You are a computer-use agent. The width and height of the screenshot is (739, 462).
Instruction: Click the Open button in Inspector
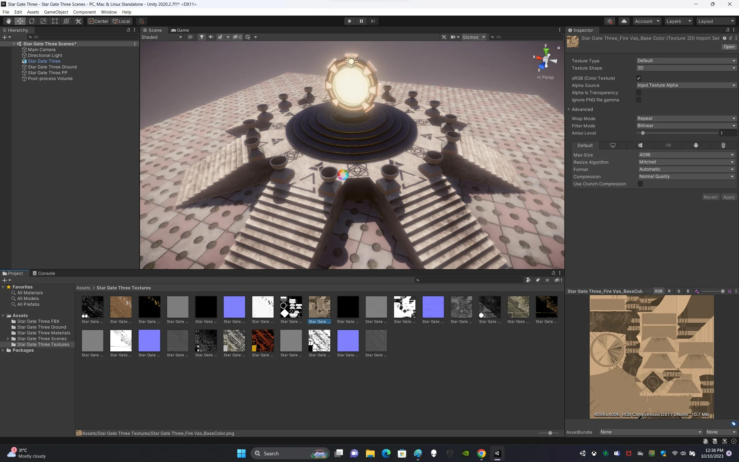coord(729,47)
